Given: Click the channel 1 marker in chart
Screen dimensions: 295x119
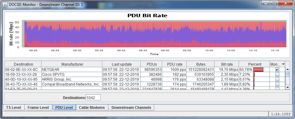Looking at the screenshot, I should [26, 45].
